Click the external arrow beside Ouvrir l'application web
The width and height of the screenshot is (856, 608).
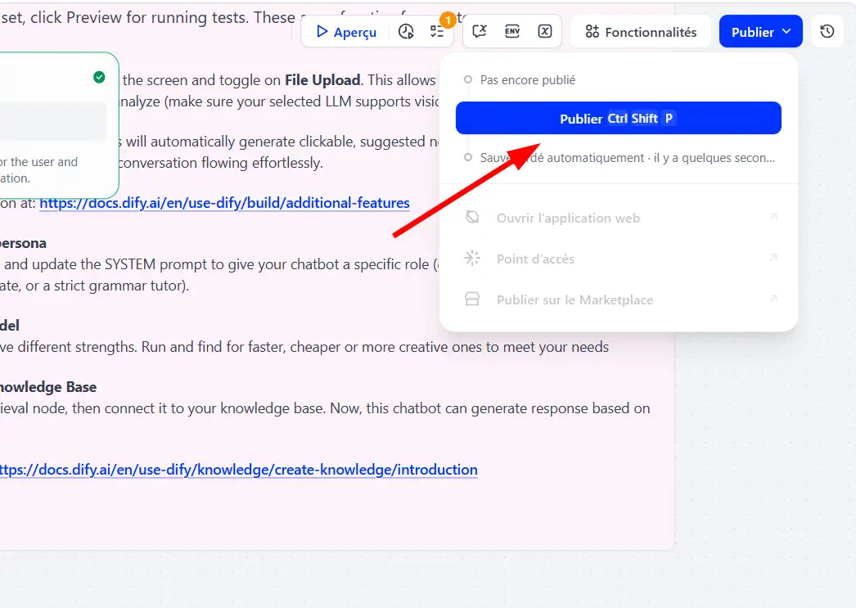tap(773, 217)
